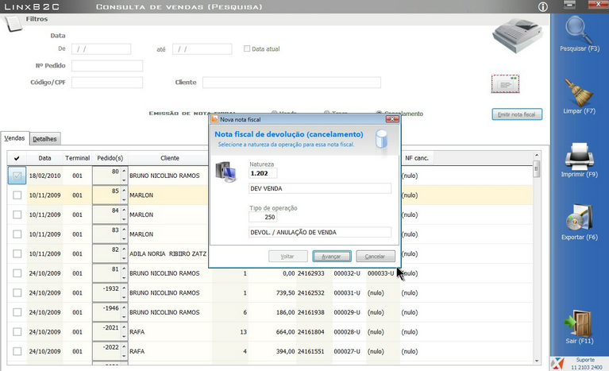
Task: Click the Sair (F11) door icon
Action: [578, 322]
